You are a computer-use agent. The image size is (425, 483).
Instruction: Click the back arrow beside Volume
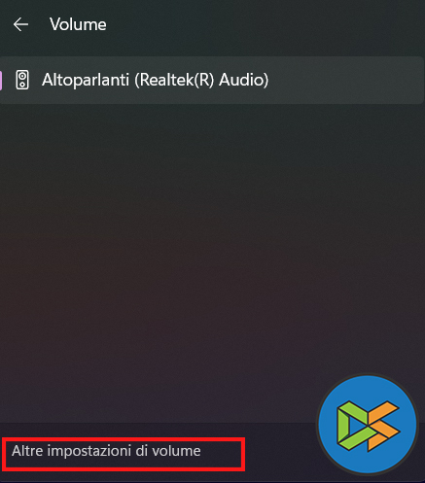[20, 24]
